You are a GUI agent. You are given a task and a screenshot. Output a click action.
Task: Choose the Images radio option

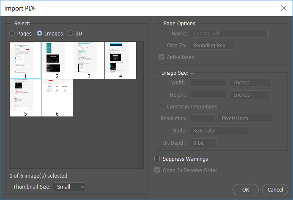40,33
